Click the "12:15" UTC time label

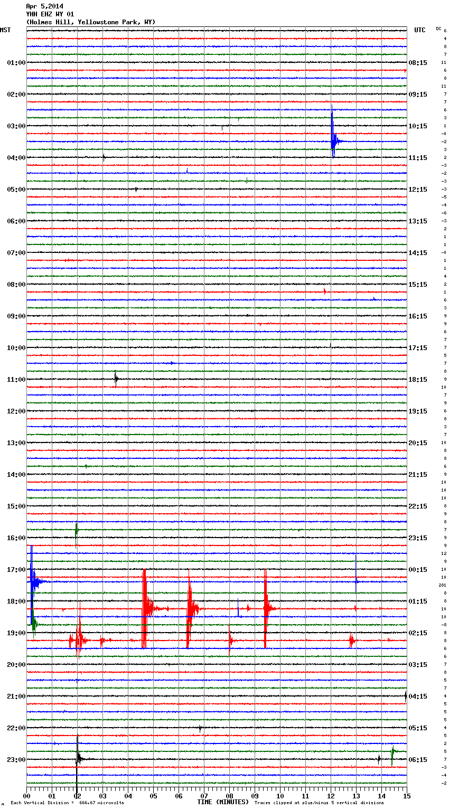418,190
